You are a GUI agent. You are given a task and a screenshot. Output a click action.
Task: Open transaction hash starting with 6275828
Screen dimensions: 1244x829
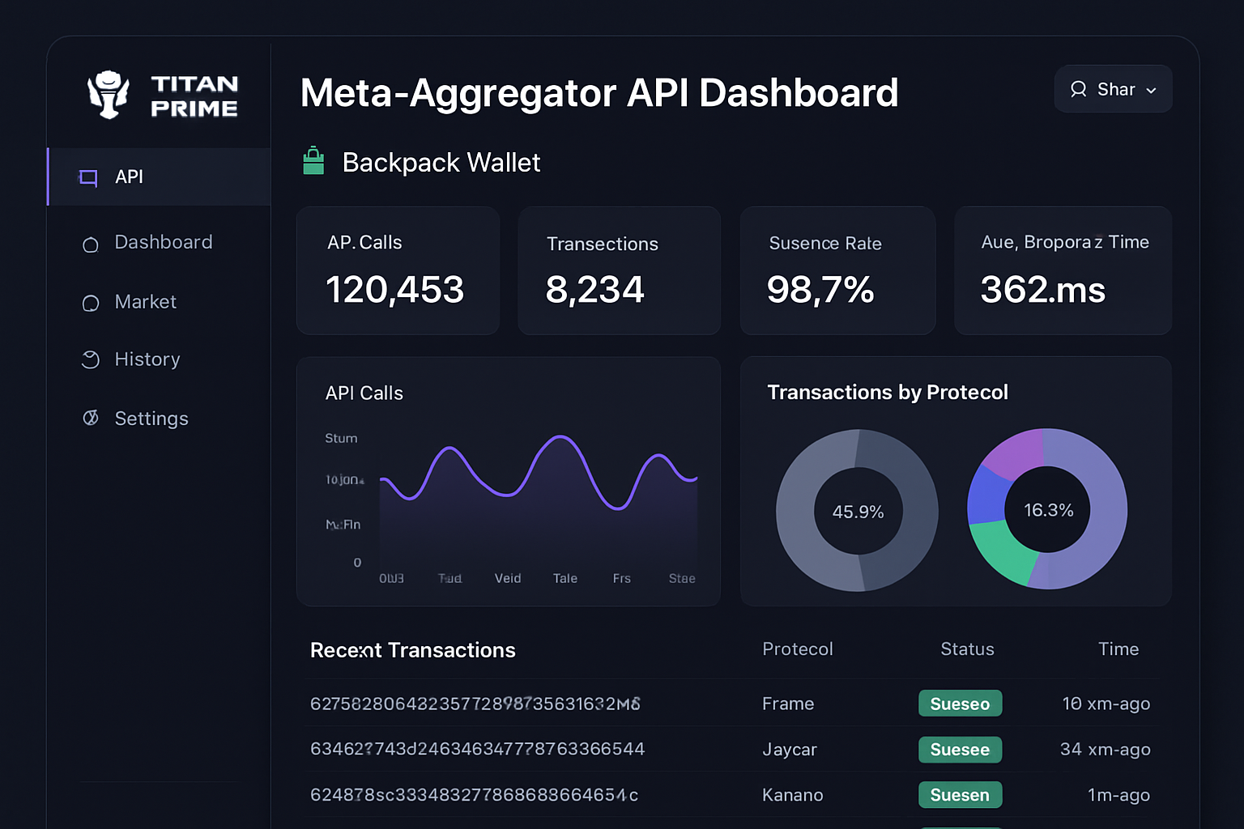(x=475, y=704)
